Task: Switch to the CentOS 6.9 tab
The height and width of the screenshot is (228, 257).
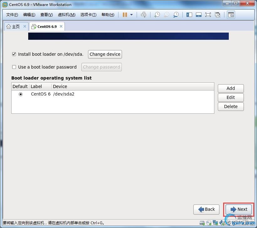Action: pyautogui.click(x=47, y=27)
